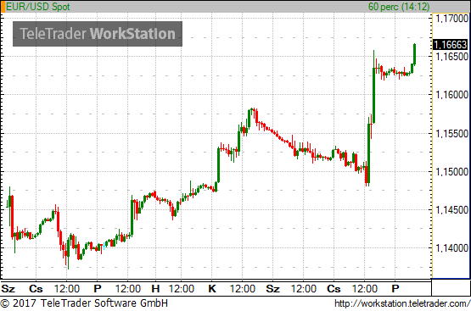Click the 1,16500 price axis label
Screen dimensions: 471x311
(x=451, y=57)
